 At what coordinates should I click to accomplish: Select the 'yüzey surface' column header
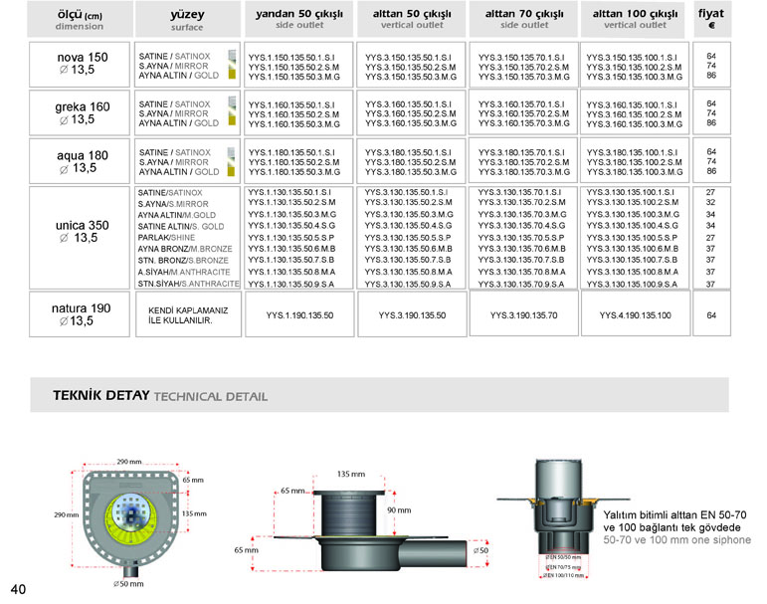point(185,19)
